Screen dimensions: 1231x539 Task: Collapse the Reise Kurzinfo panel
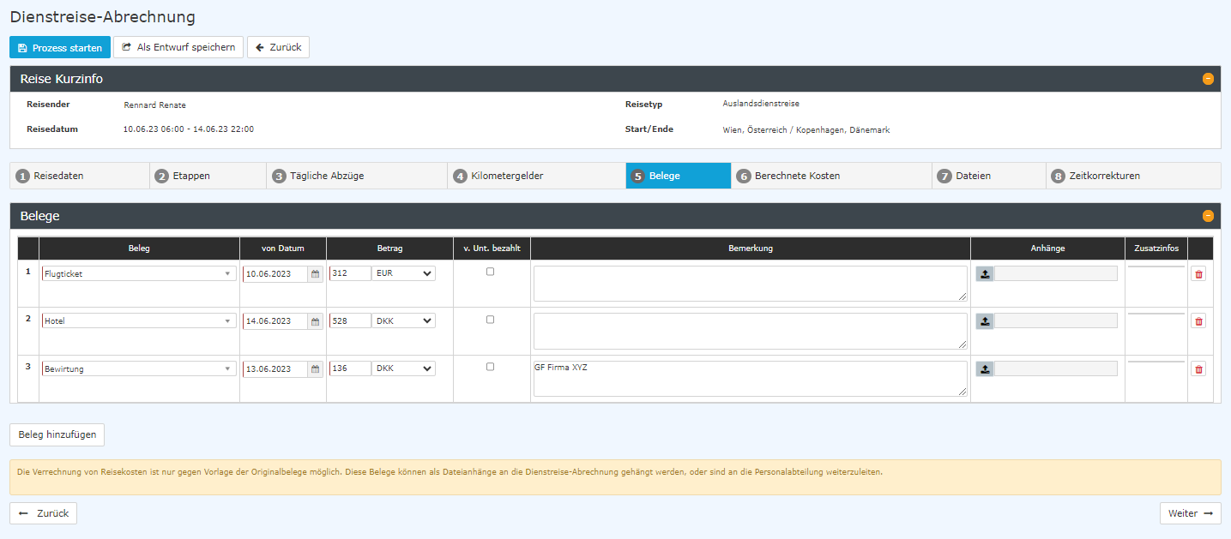1208,79
